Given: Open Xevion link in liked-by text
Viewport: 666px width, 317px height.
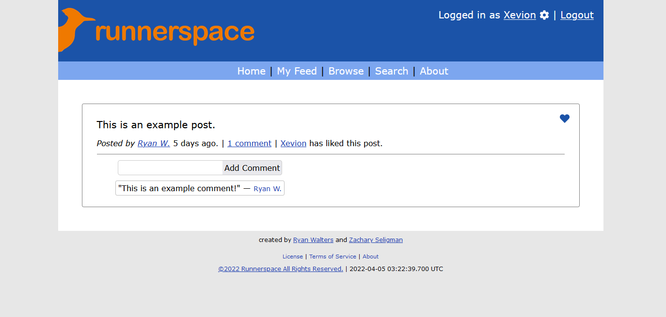Looking at the screenshot, I should pos(293,143).
